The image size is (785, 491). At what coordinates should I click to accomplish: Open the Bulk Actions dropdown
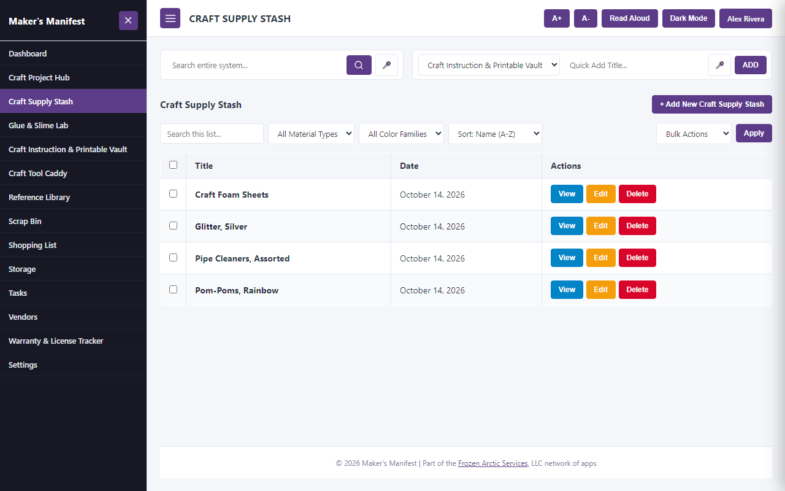[x=694, y=134]
